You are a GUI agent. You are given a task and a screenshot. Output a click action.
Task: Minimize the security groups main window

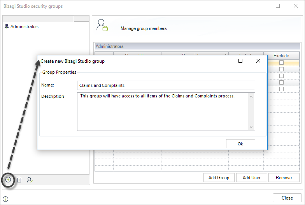[260, 6]
